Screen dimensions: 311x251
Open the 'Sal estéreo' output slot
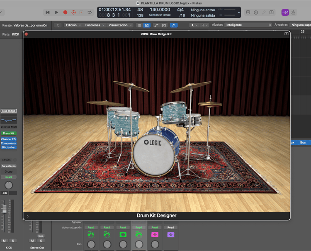pyautogui.click(x=9, y=166)
